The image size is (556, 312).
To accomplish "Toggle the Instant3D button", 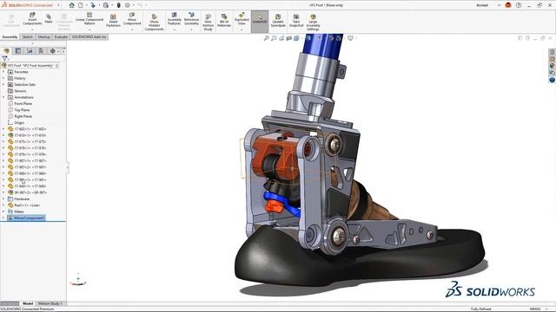I will (260, 21).
